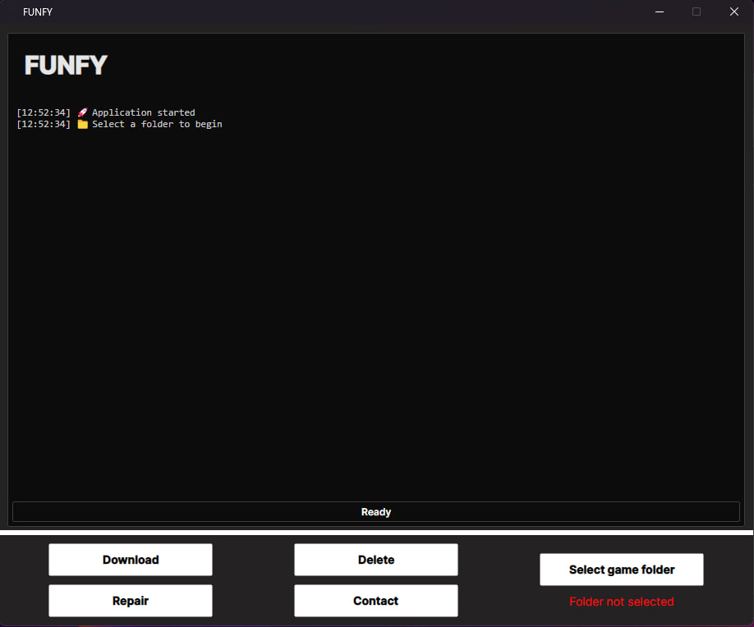This screenshot has width=754, height=627.
Task: Click the FUNFY title bar text
Action: coord(38,12)
